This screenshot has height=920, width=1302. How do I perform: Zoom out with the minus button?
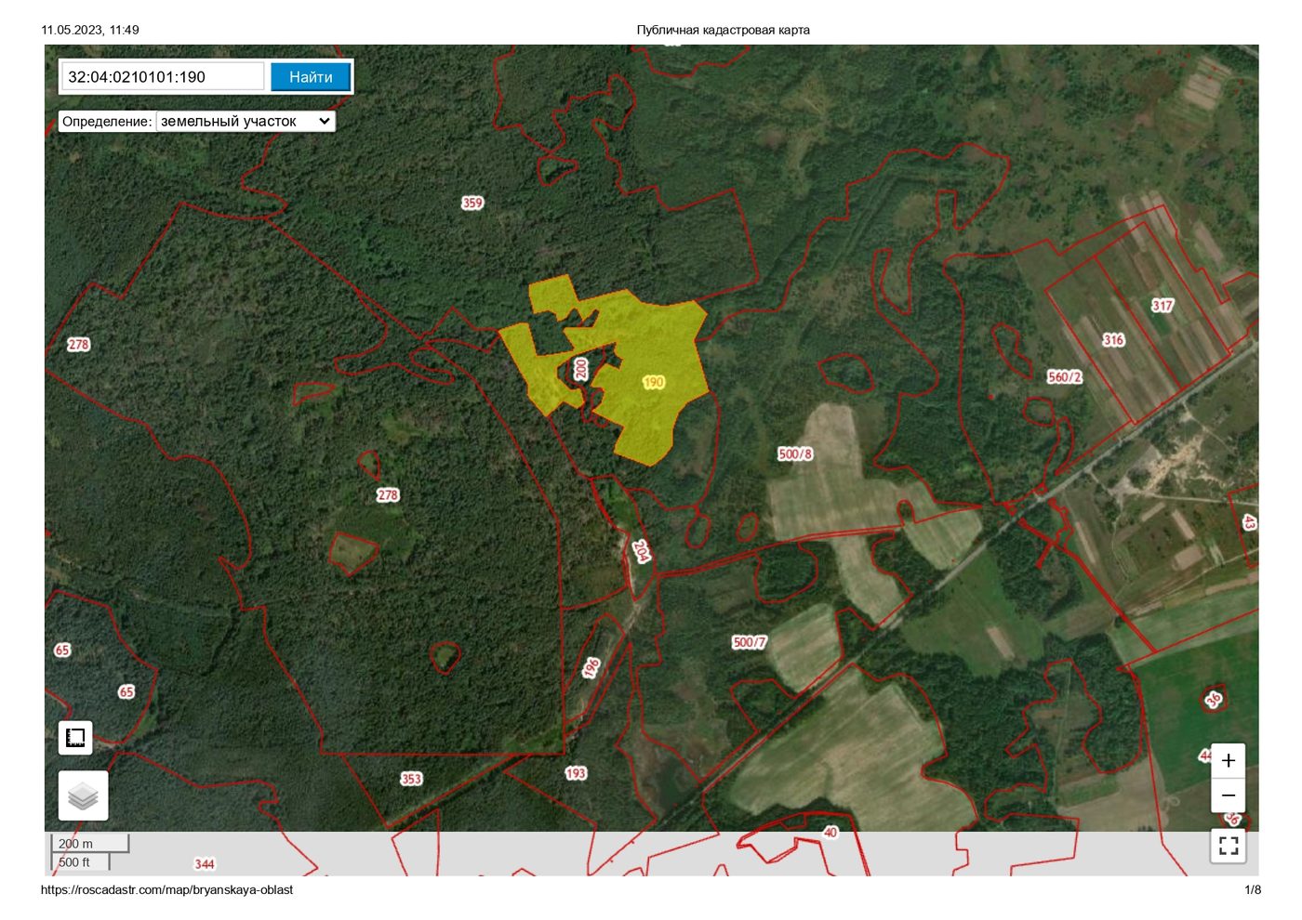(1228, 795)
